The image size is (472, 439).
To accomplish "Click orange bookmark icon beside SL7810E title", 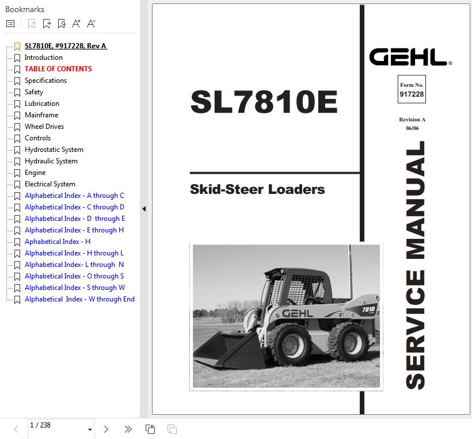I will click(x=17, y=47).
